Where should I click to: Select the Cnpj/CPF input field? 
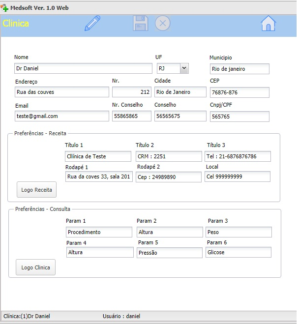(239, 117)
